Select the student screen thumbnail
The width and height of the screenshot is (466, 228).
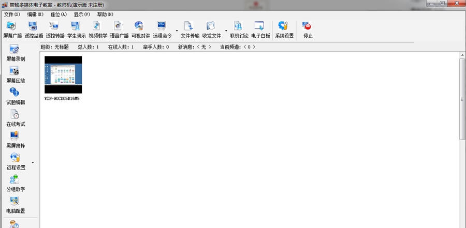(63, 75)
